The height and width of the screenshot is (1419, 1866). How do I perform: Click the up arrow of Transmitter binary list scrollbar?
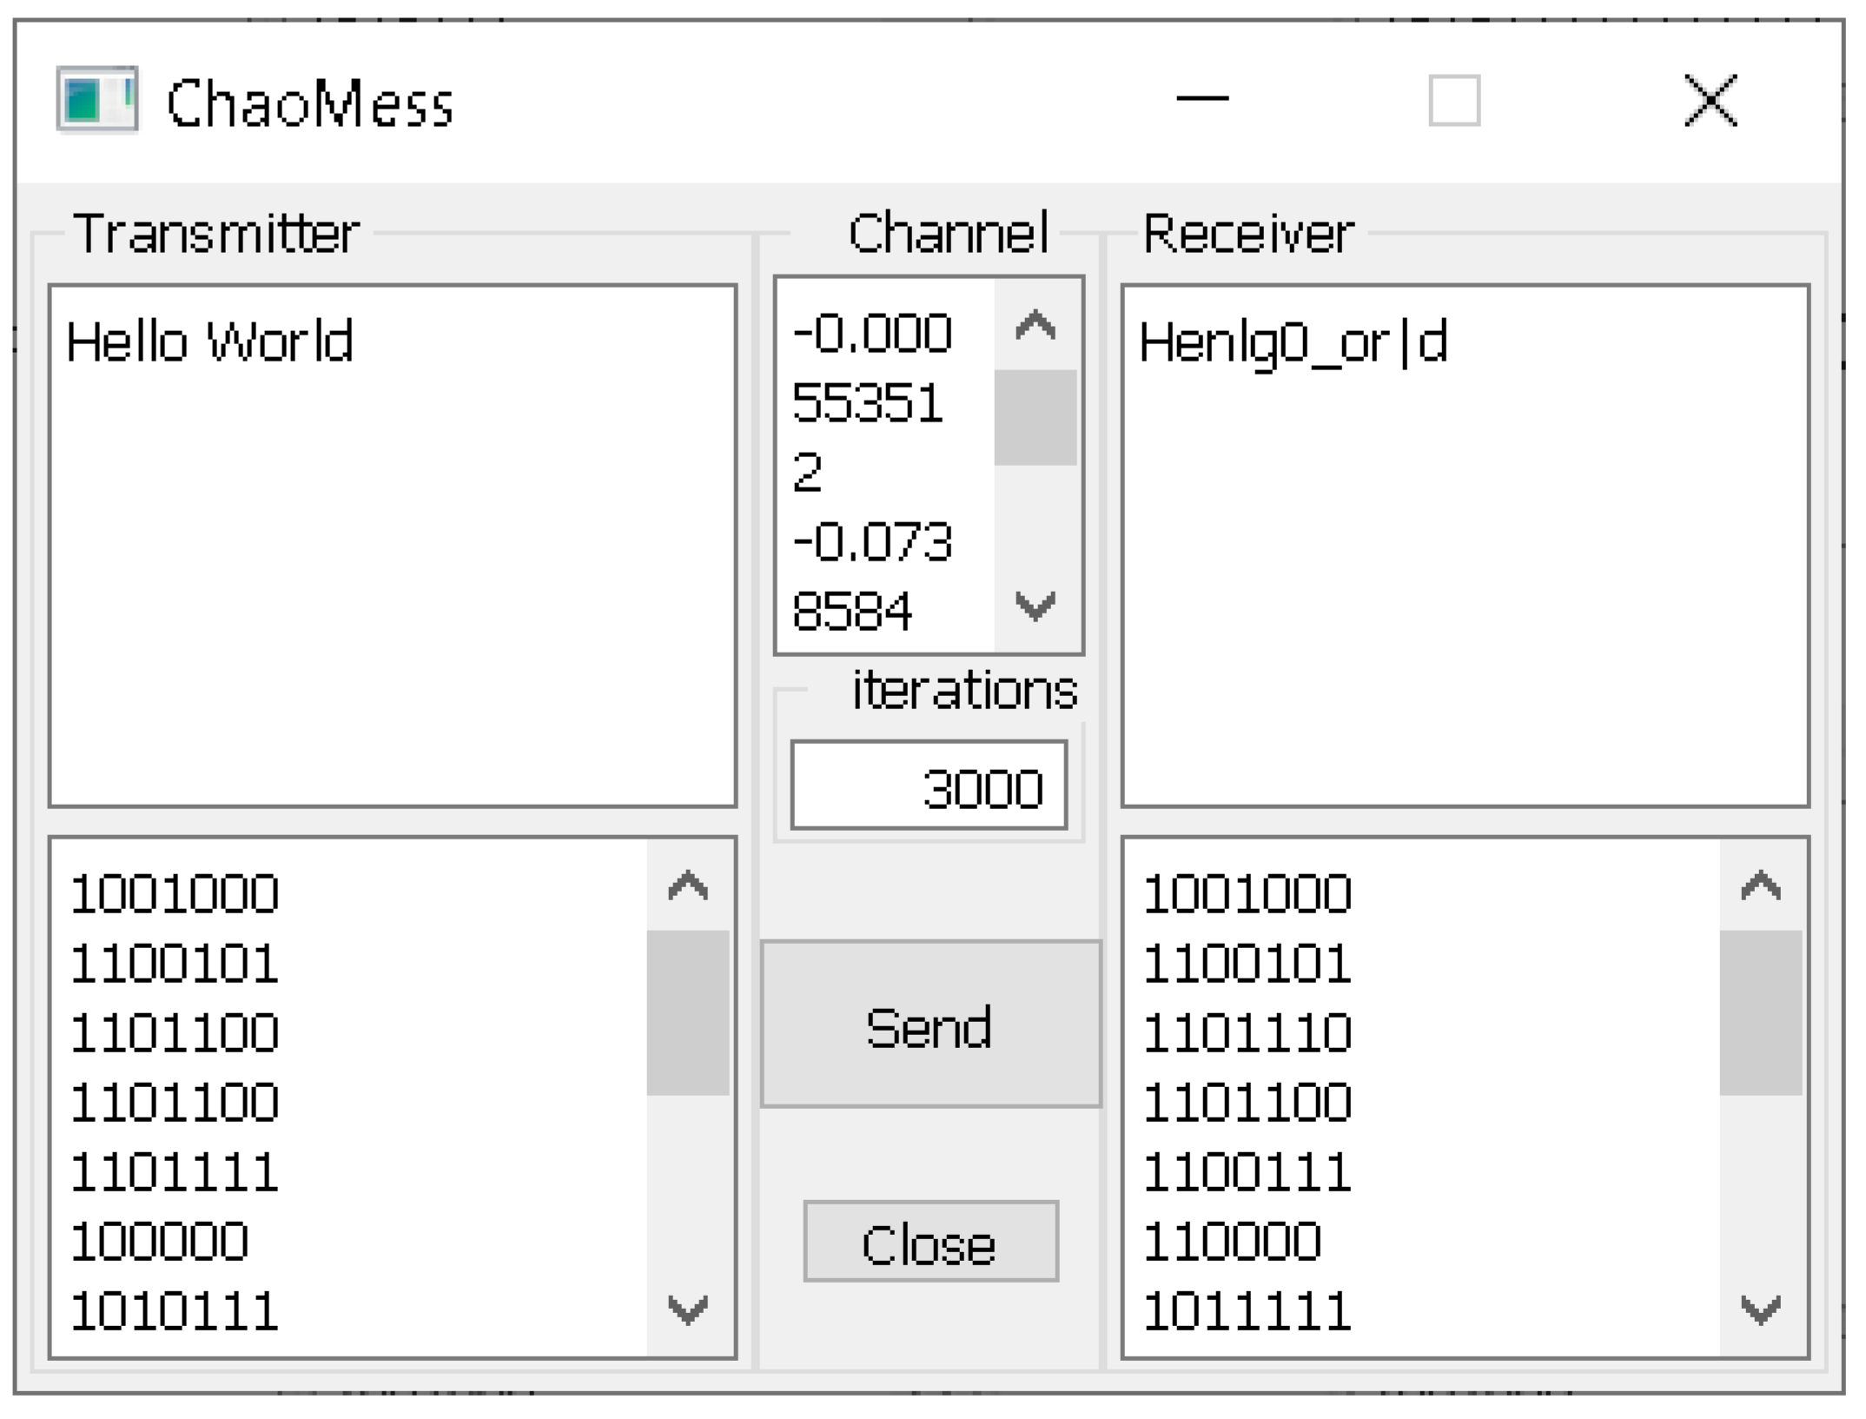[688, 886]
